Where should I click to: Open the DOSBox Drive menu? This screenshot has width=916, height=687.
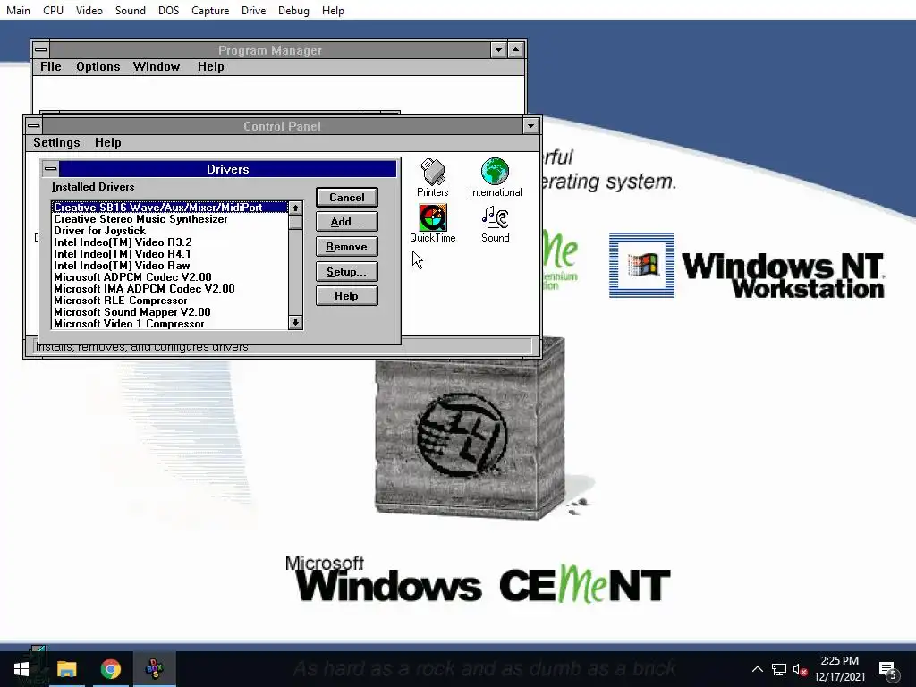(x=253, y=11)
